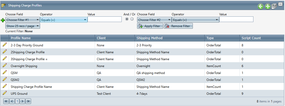Image resolution: width=285 pixels, height=106 pixels.
Task: Select the And radio button
Action: pyautogui.click(x=127, y=19)
